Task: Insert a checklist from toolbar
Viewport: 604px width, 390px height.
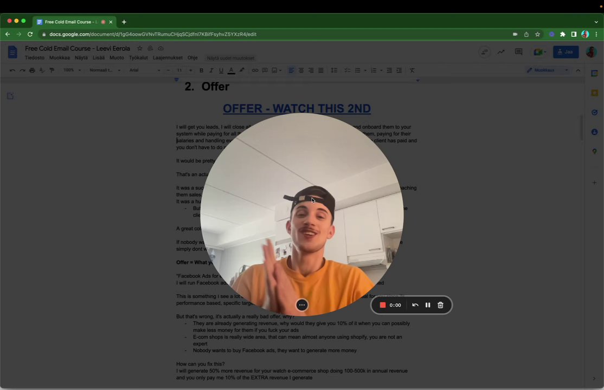Action: click(347, 70)
